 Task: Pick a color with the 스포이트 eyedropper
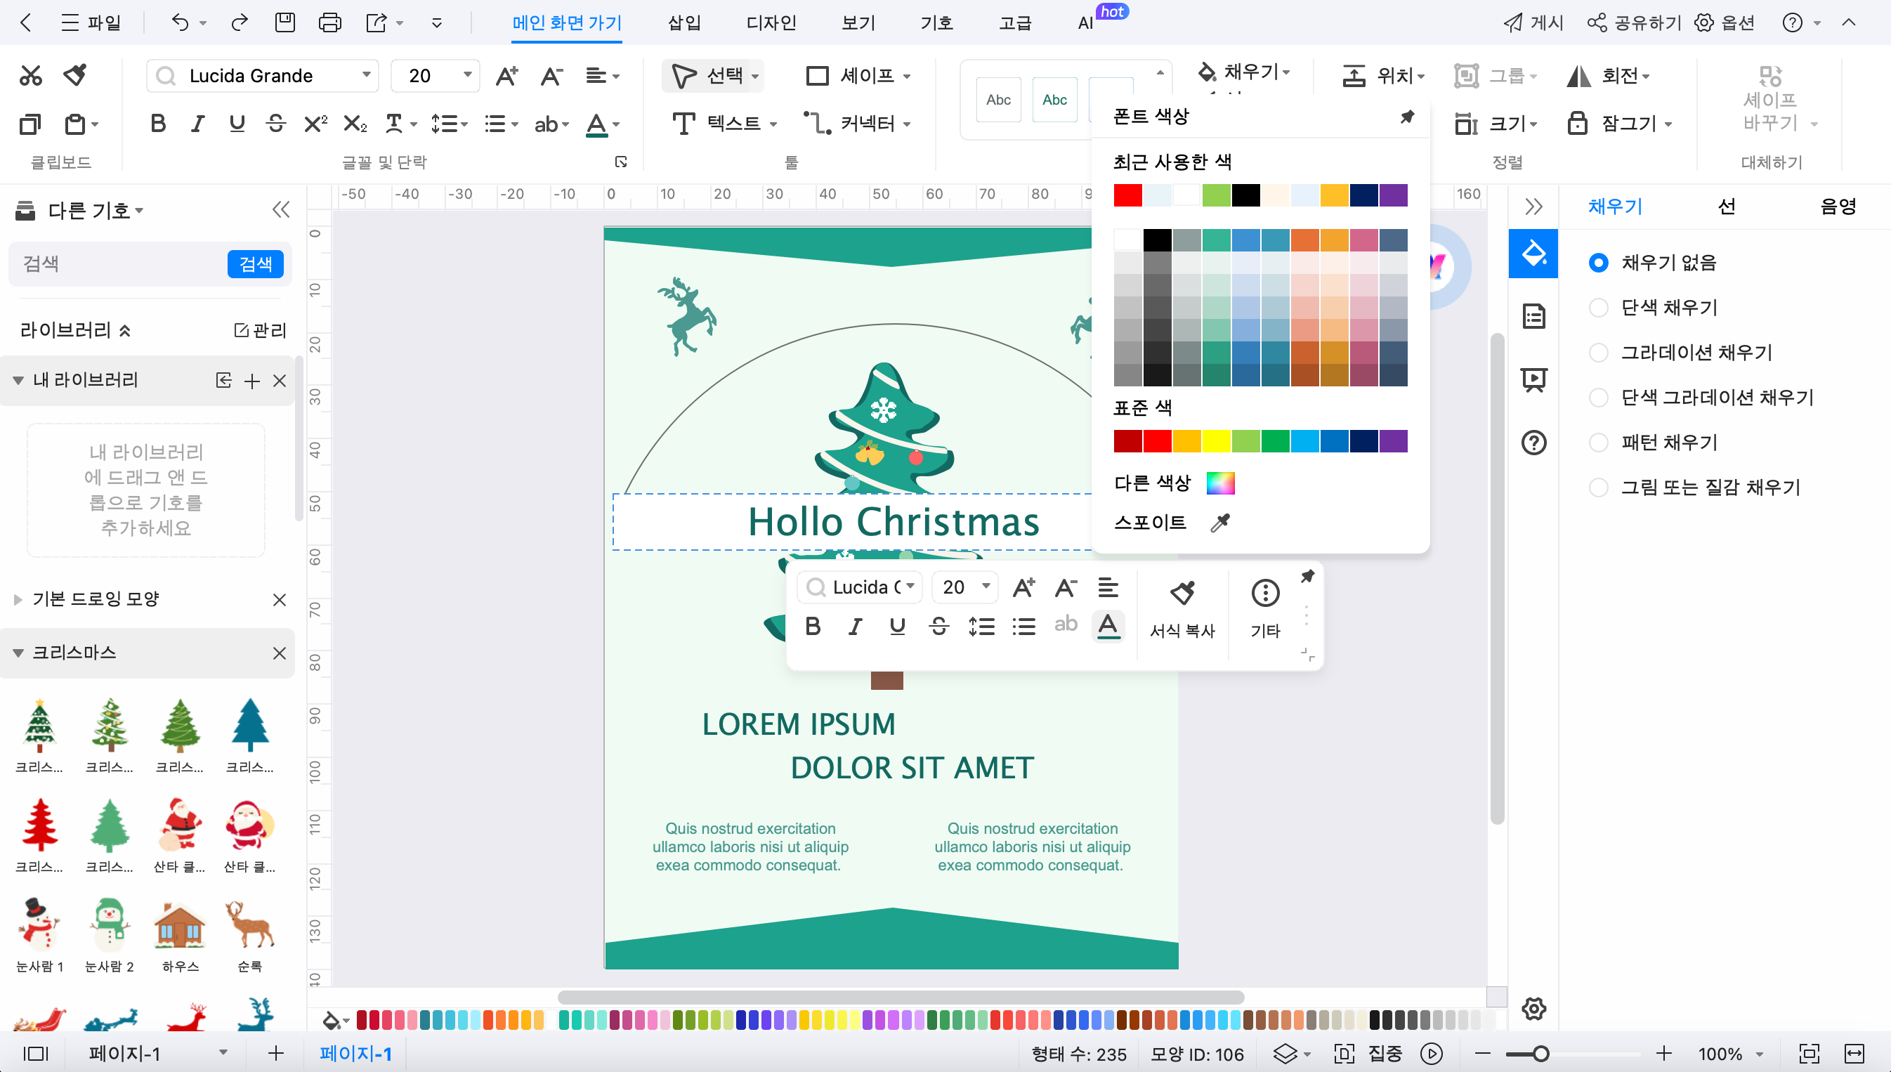1220,523
